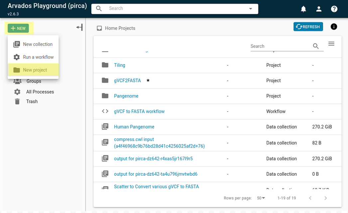Image resolution: width=348 pixels, height=213 pixels.
Task: Click the green New button
Action: tap(18, 28)
